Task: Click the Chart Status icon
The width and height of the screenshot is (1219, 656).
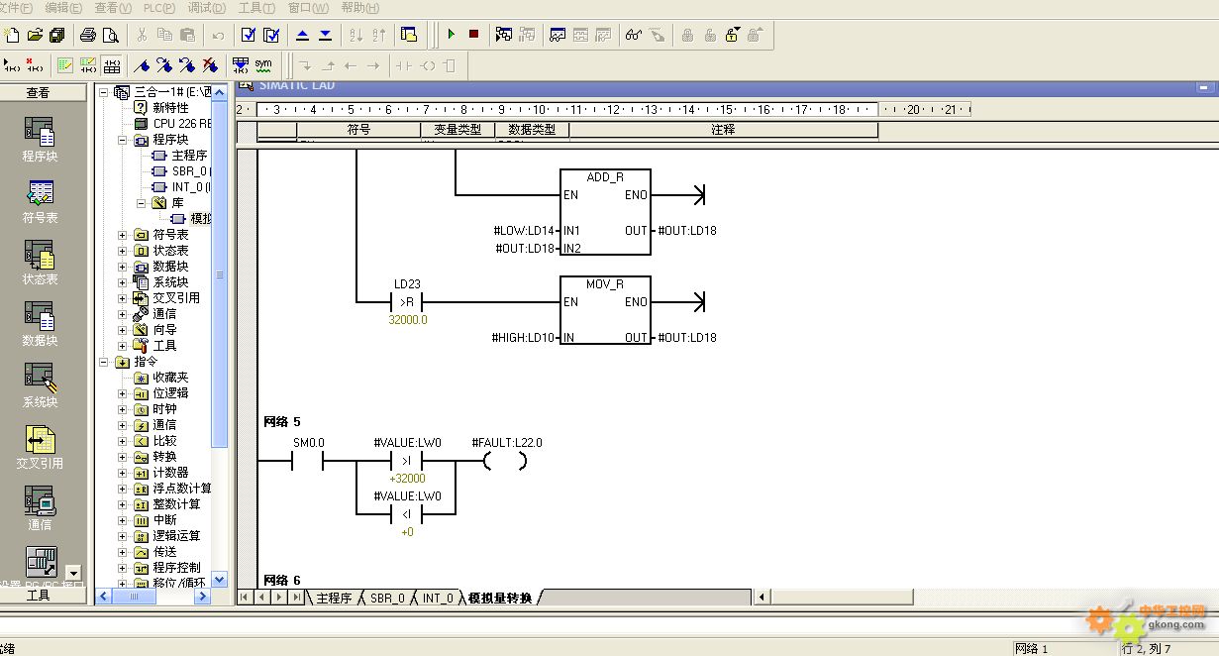Action: coord(558,35)
